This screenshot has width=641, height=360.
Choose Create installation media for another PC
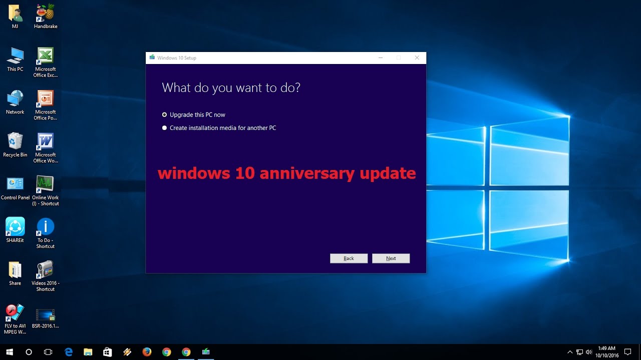[219, 128]
